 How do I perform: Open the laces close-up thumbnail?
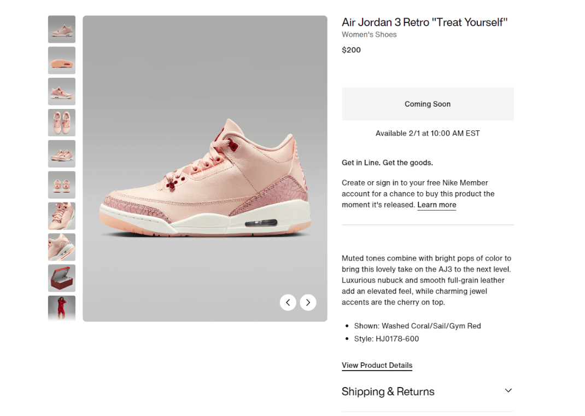click(62, 216)
